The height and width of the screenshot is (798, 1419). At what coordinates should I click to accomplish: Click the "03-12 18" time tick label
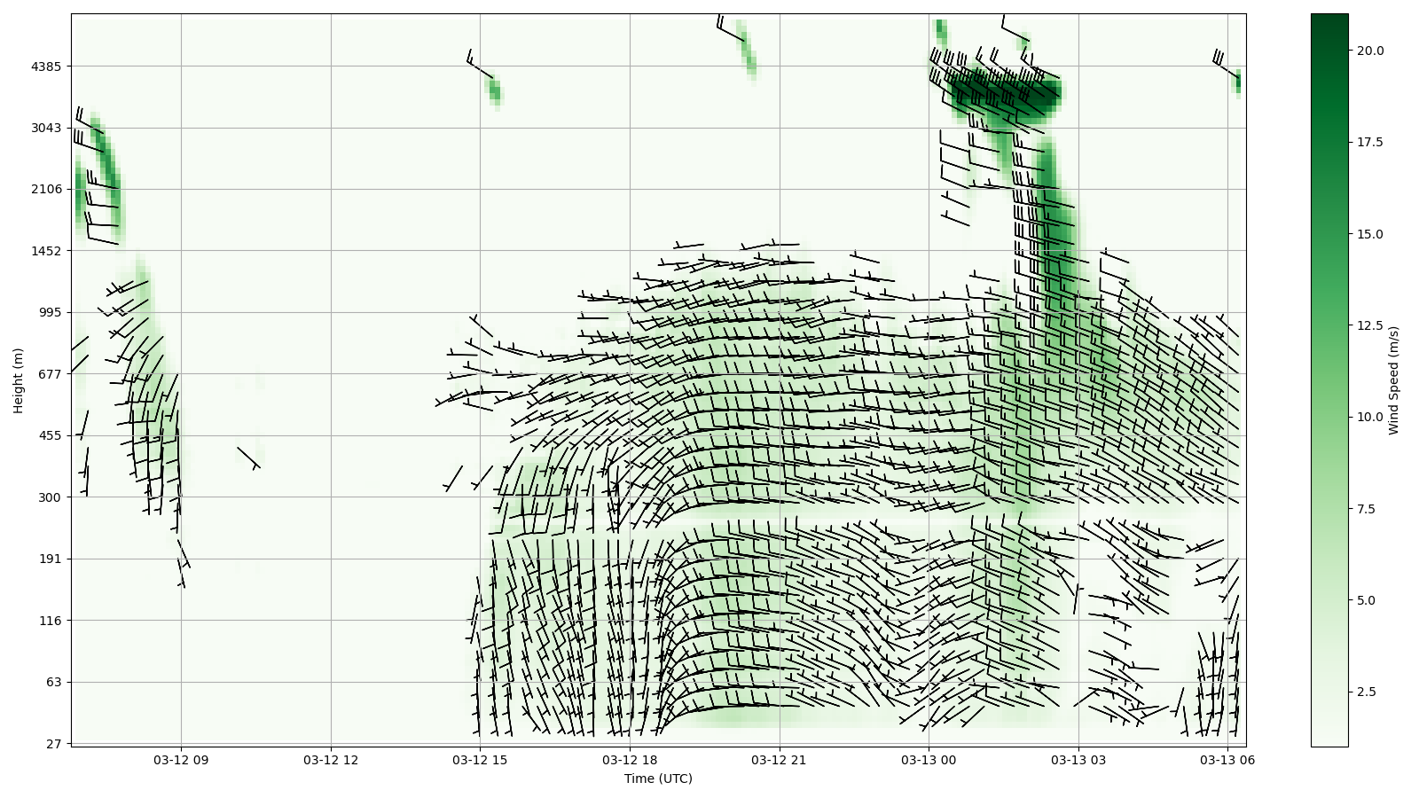(x=630, y=760)
